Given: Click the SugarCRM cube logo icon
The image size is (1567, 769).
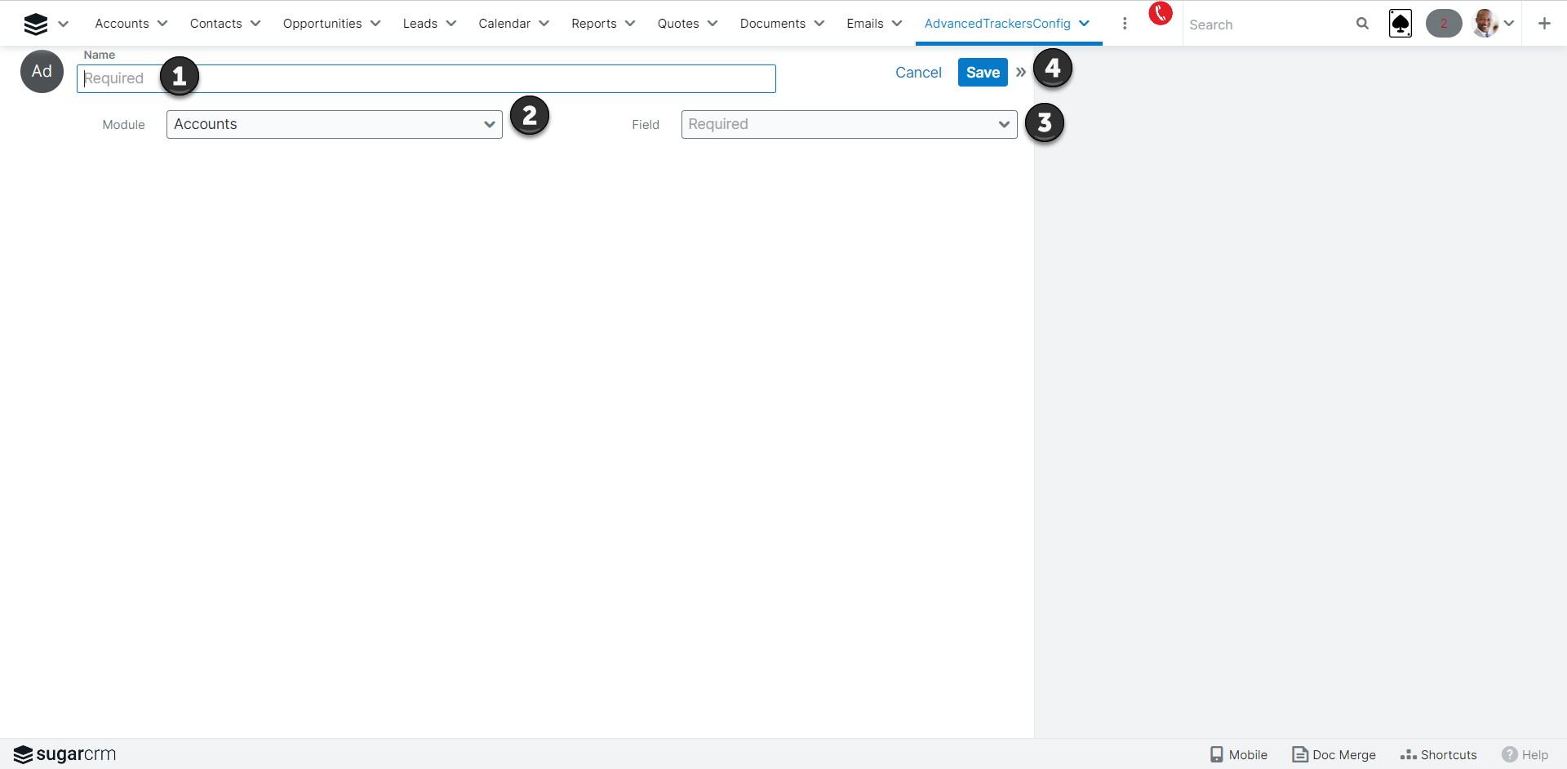Looking at the screenshot, I should click(36, 24).
